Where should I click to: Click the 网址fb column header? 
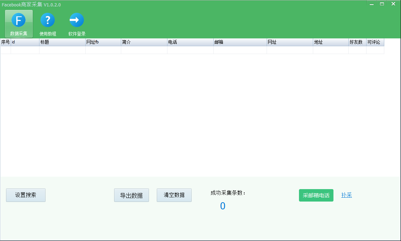[x=103, y=42]
